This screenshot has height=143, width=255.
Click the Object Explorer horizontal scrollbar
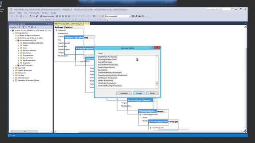[31, 131]
